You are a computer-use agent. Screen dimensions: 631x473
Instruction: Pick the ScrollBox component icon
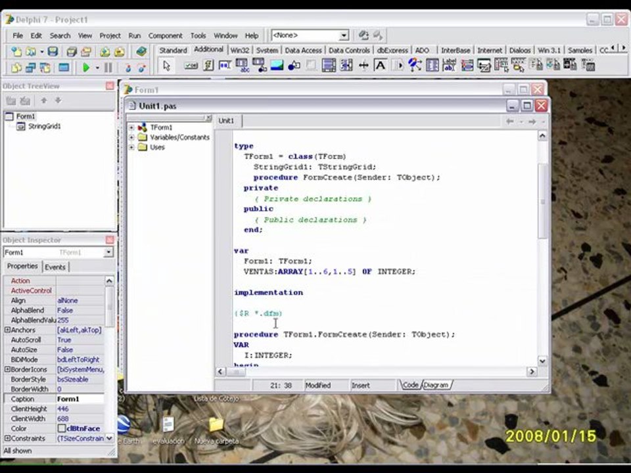click(x=329, y=65)
